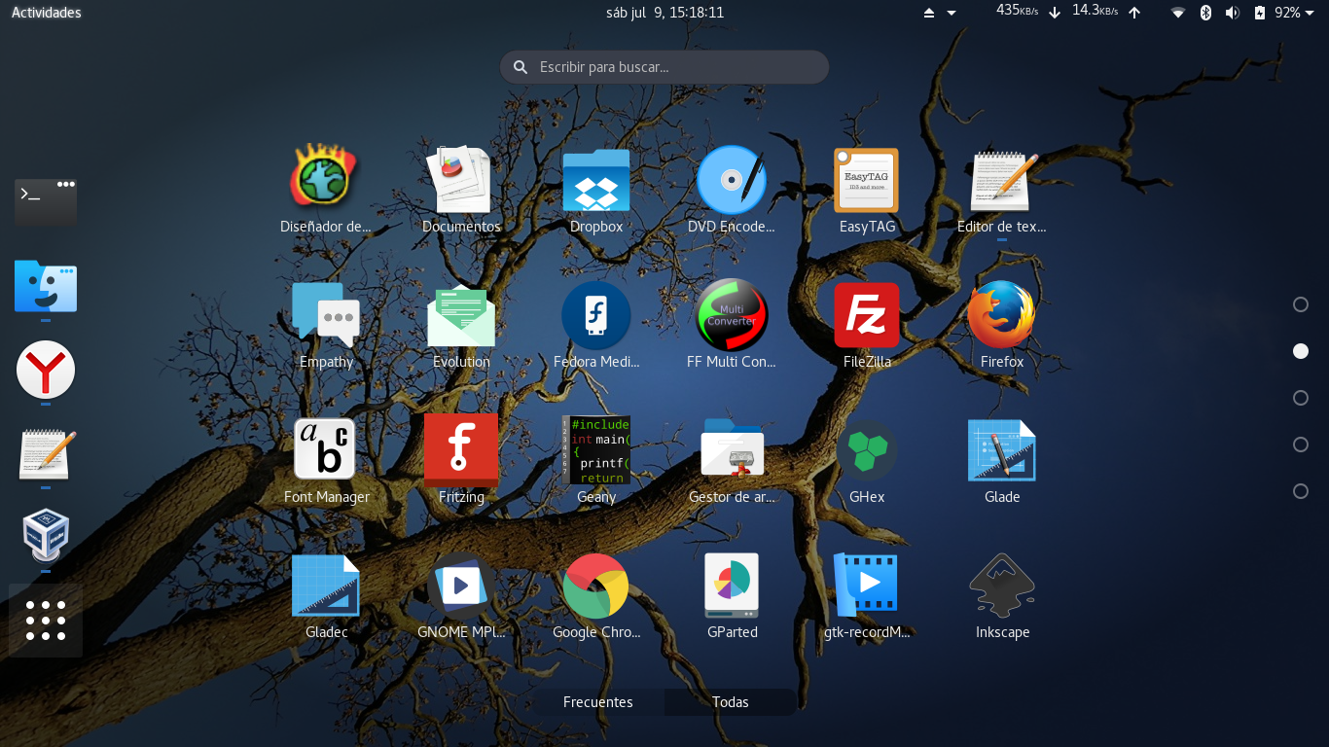Toggle the Show Applications grid button

46,621
